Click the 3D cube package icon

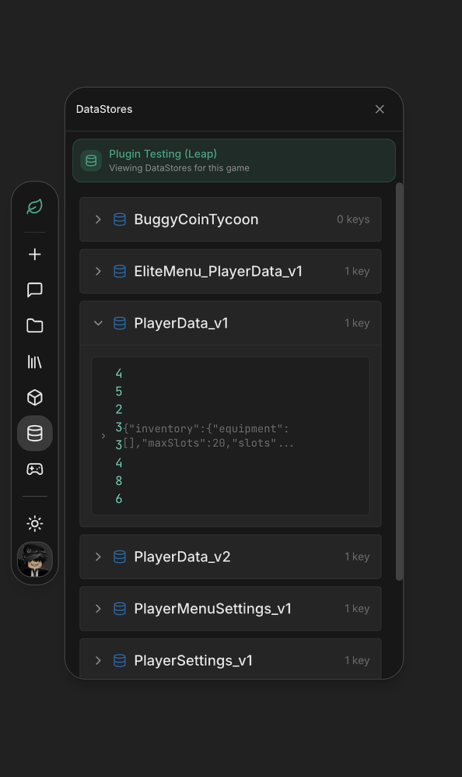pyautogui.click(x=34, y=397)
